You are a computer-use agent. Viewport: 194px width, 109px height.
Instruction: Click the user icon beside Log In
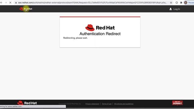170,9
